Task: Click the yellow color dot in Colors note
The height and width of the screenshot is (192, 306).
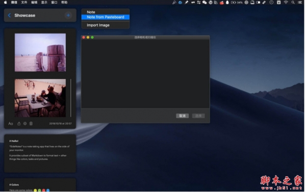Action: coord(35,190)
